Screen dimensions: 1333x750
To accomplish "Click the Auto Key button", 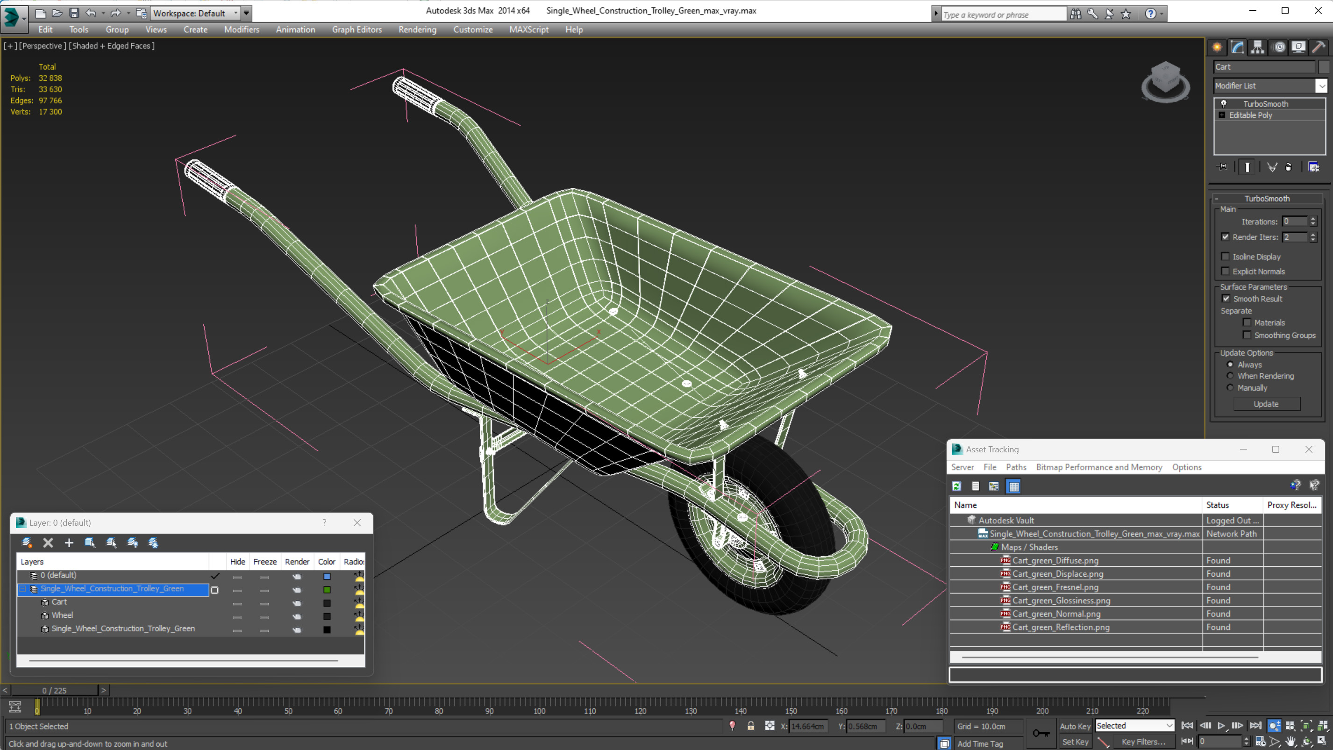I will [x=1075, y=726].
